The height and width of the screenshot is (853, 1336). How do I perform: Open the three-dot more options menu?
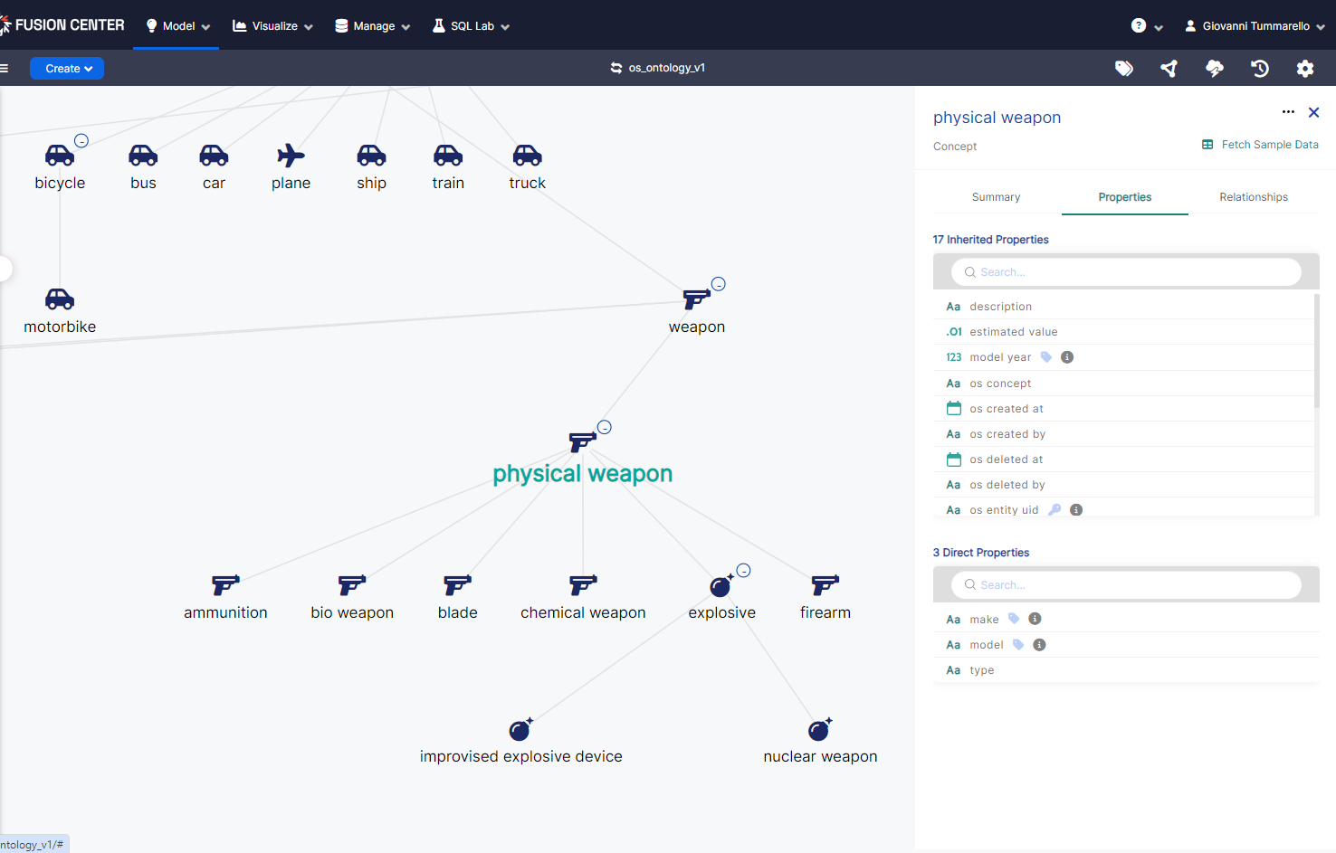click(x=1288, y=112)
